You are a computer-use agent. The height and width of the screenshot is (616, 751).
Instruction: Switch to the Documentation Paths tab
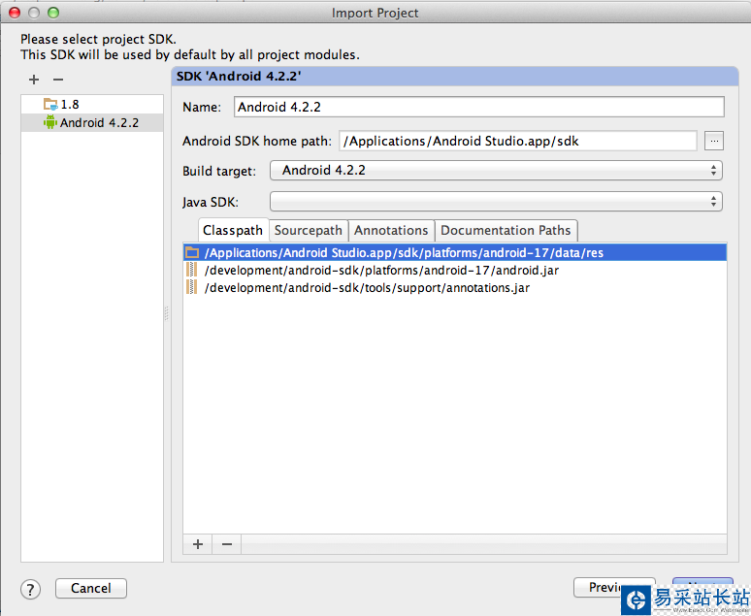[506, 231]
